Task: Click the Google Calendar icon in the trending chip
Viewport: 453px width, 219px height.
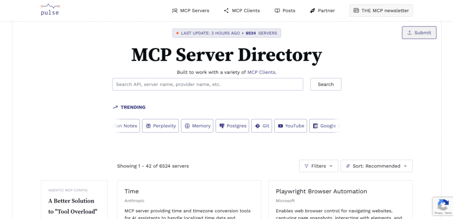Action: [316, 126]
